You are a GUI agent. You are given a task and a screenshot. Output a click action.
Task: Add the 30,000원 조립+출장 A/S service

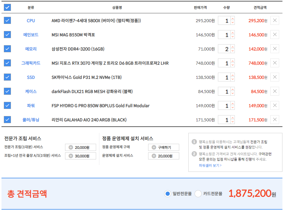point(80,156)
